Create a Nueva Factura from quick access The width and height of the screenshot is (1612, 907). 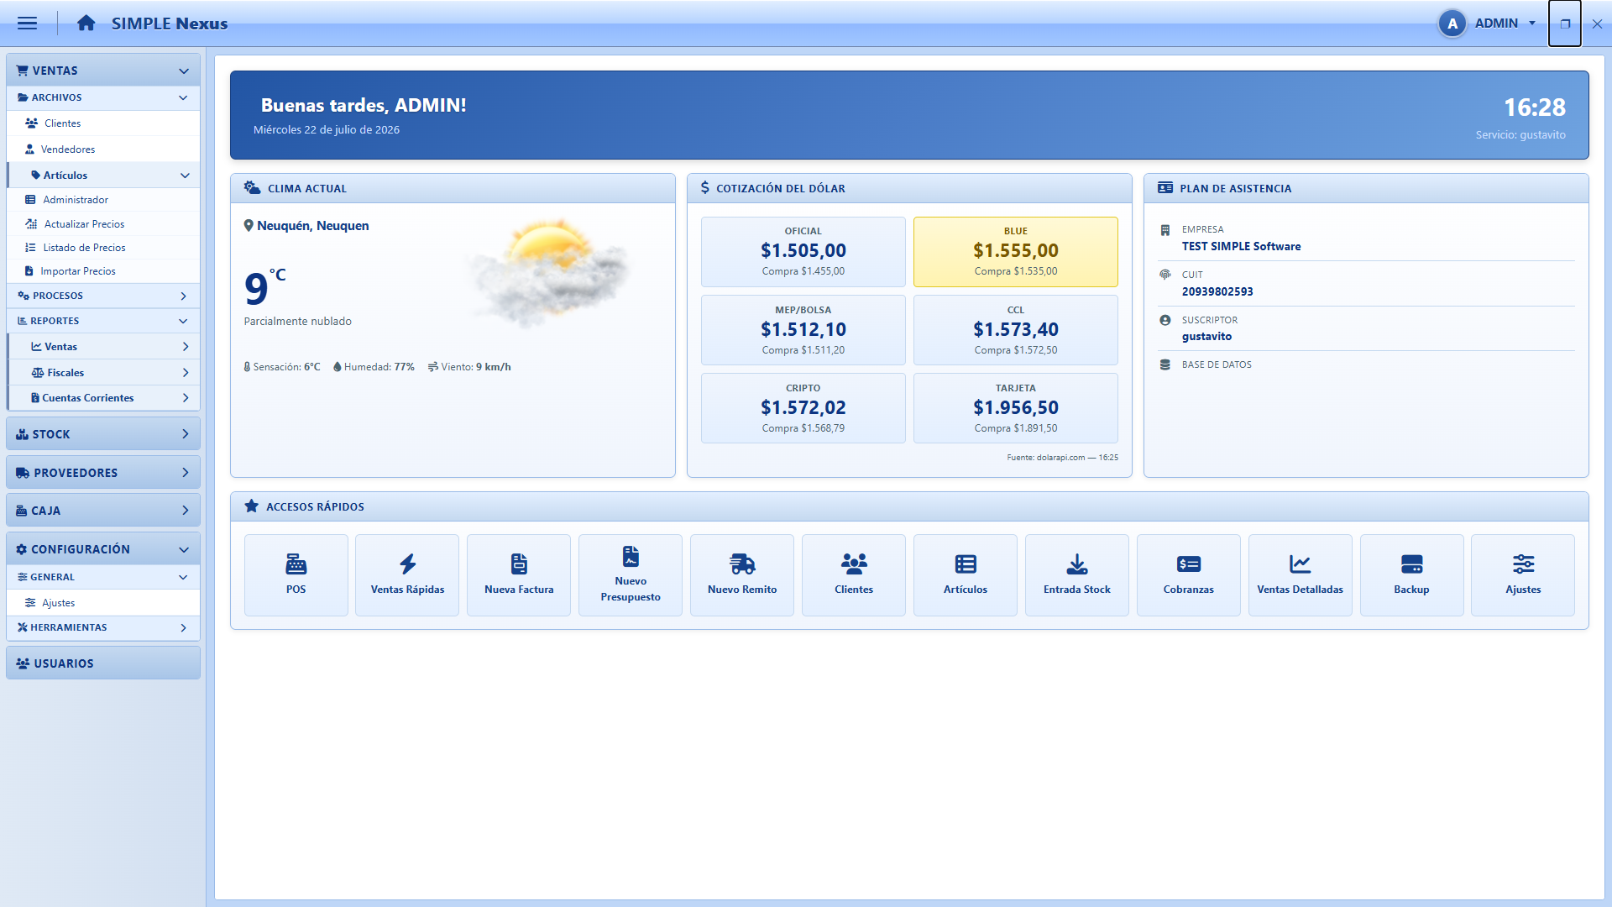coord(519,575)
